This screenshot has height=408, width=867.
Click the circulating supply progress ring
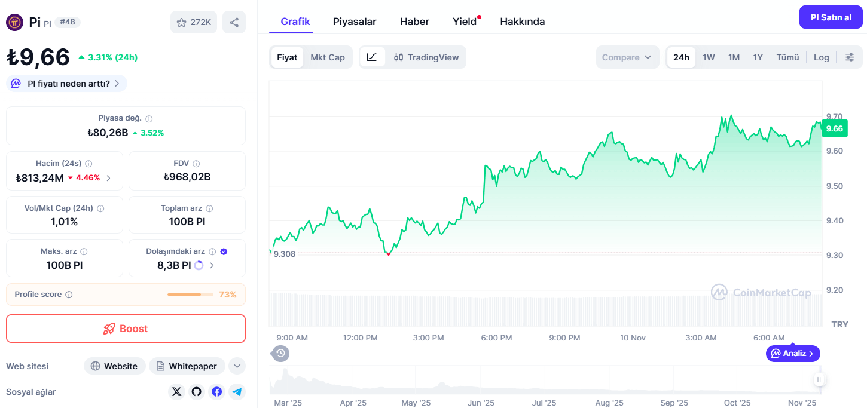pos(199,265)
